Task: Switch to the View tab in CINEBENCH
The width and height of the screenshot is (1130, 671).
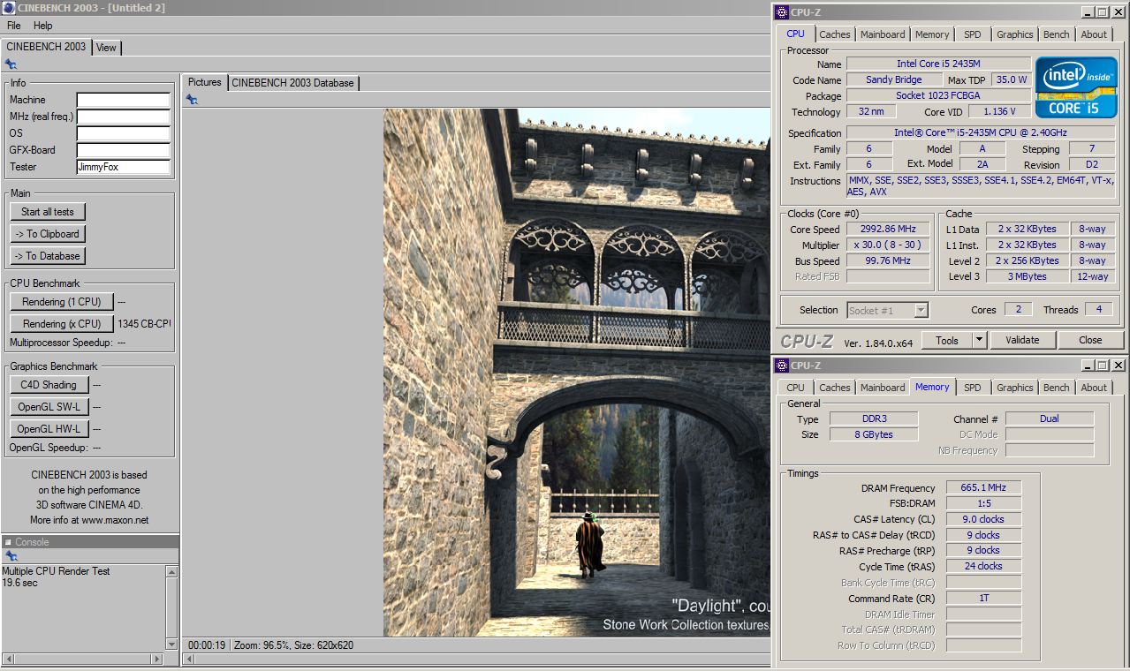Action: click(x=106, y=48)
